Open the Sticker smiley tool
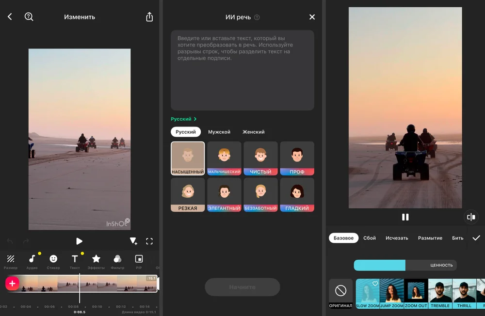The width and height of the screenshot is (485, 316). (53, 259)
